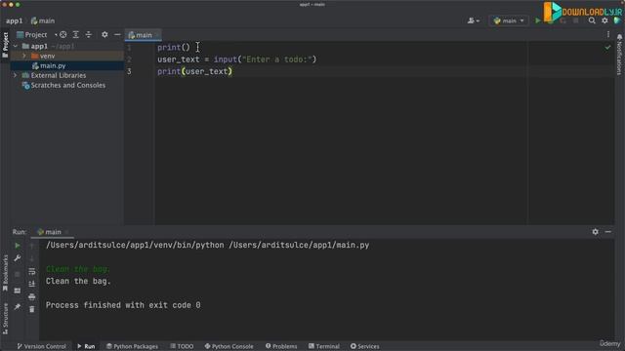Collapse all in Project panel toolbar
The width and height of the screenshot is (625, 351).
pyautogui.click(x=89, y=35)
